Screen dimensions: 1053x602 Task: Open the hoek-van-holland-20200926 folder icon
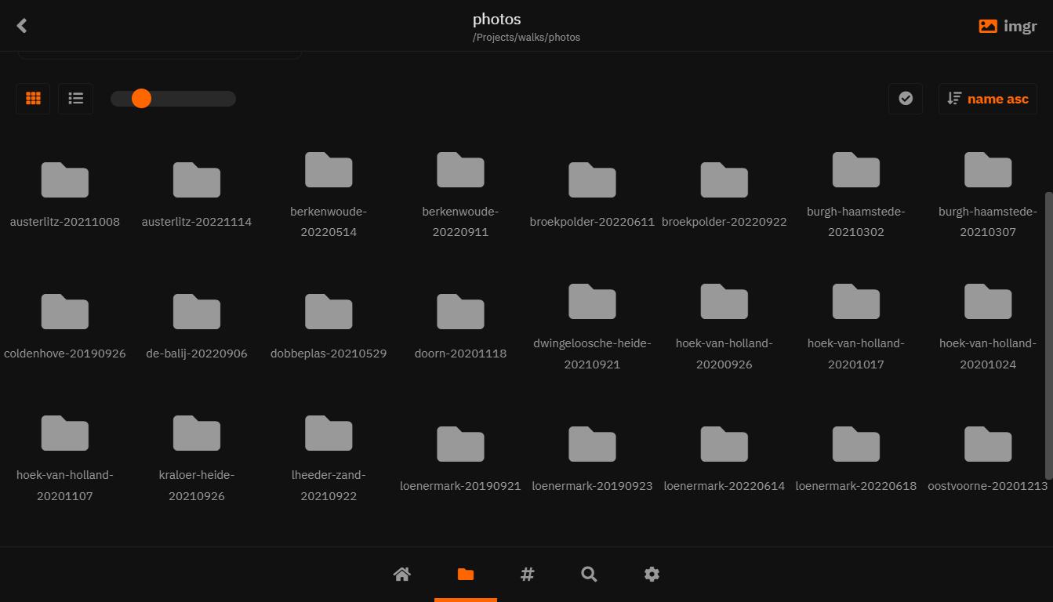(724, 301)
